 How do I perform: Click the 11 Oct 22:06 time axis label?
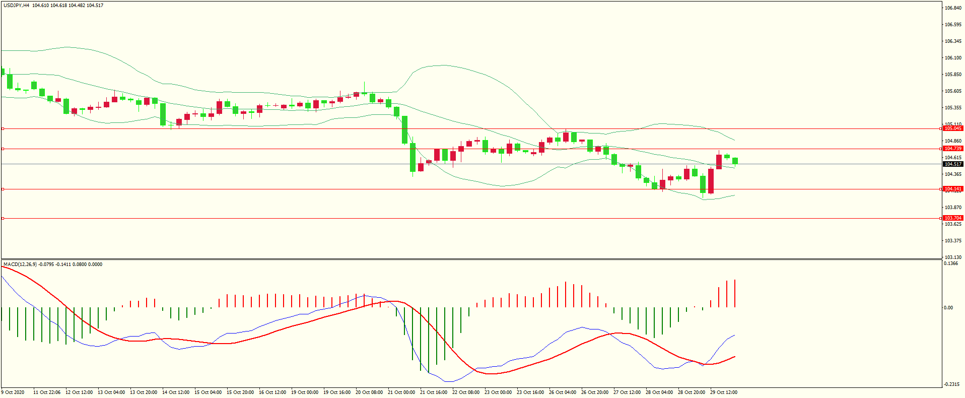47,392
